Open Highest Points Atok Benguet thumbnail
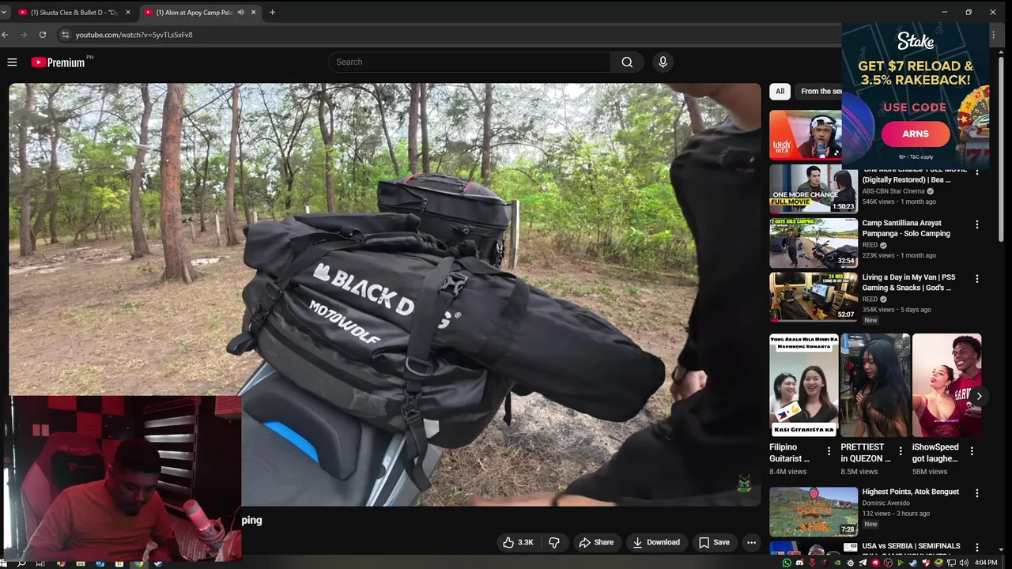Image resolution: width=1012 pixels, height=569 pixels. (x=814, y=511)
